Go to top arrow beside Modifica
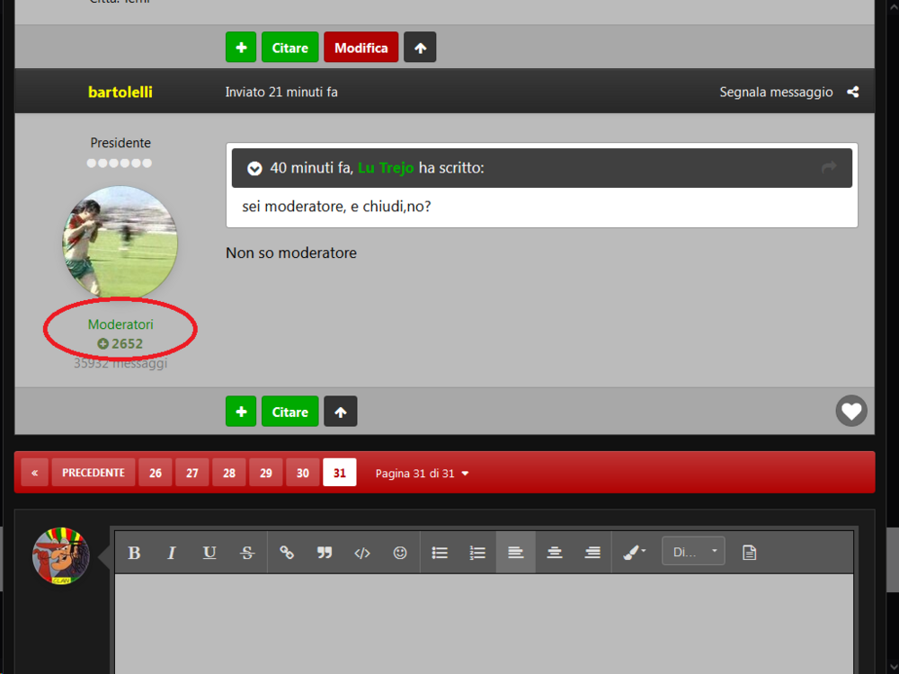This screenshot has width=899, height=674. click(x=420, y=47)
